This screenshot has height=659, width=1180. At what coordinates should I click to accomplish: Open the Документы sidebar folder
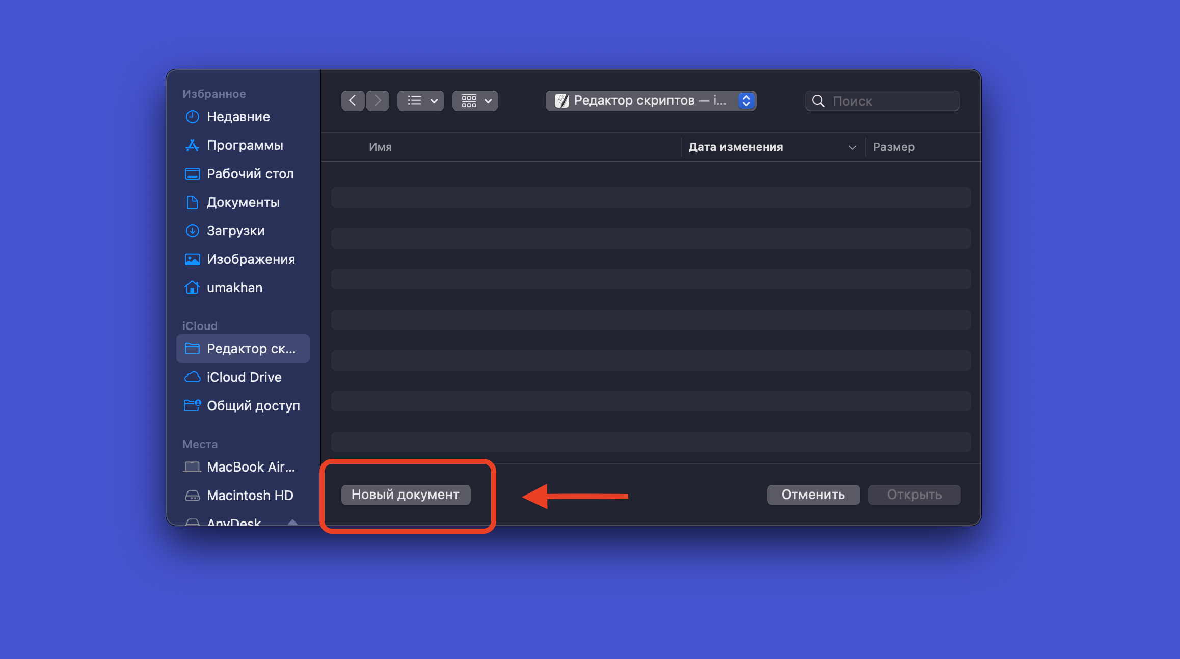click(243, 202)
